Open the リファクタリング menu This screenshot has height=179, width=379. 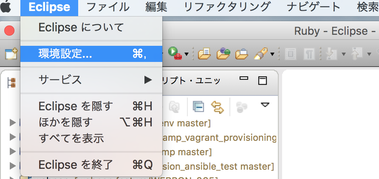point(227,7)
